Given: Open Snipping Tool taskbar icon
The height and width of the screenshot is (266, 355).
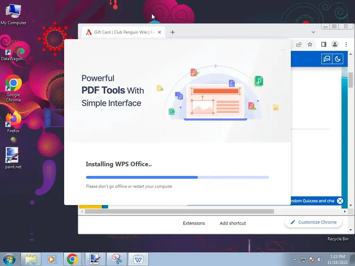Looking at the screenshot, I should [x=117, y=259].
